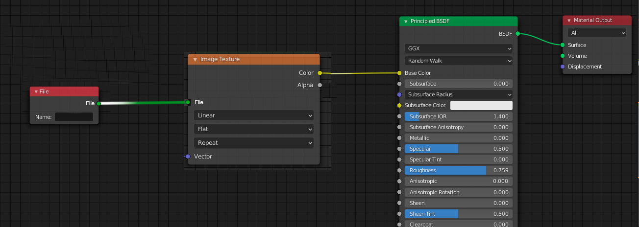Click the Sheen Tint slider
The image size is (639, 227).
coord(459,214)
